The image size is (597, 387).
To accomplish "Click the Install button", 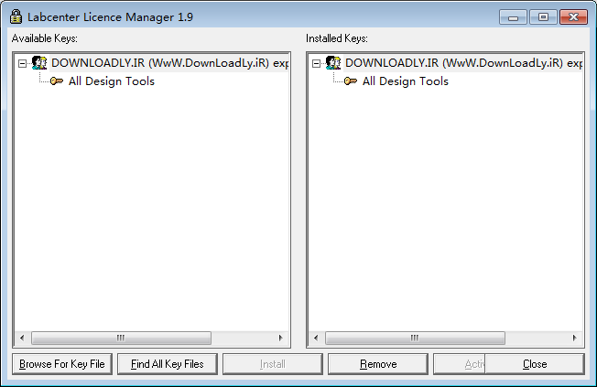I will coord(273,364).
